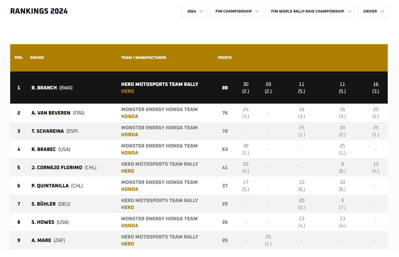Click the HONDA manufacturer label in Van Beveren row
The image size is (399, 257).
pyautogui.click(x=130, y=116)
